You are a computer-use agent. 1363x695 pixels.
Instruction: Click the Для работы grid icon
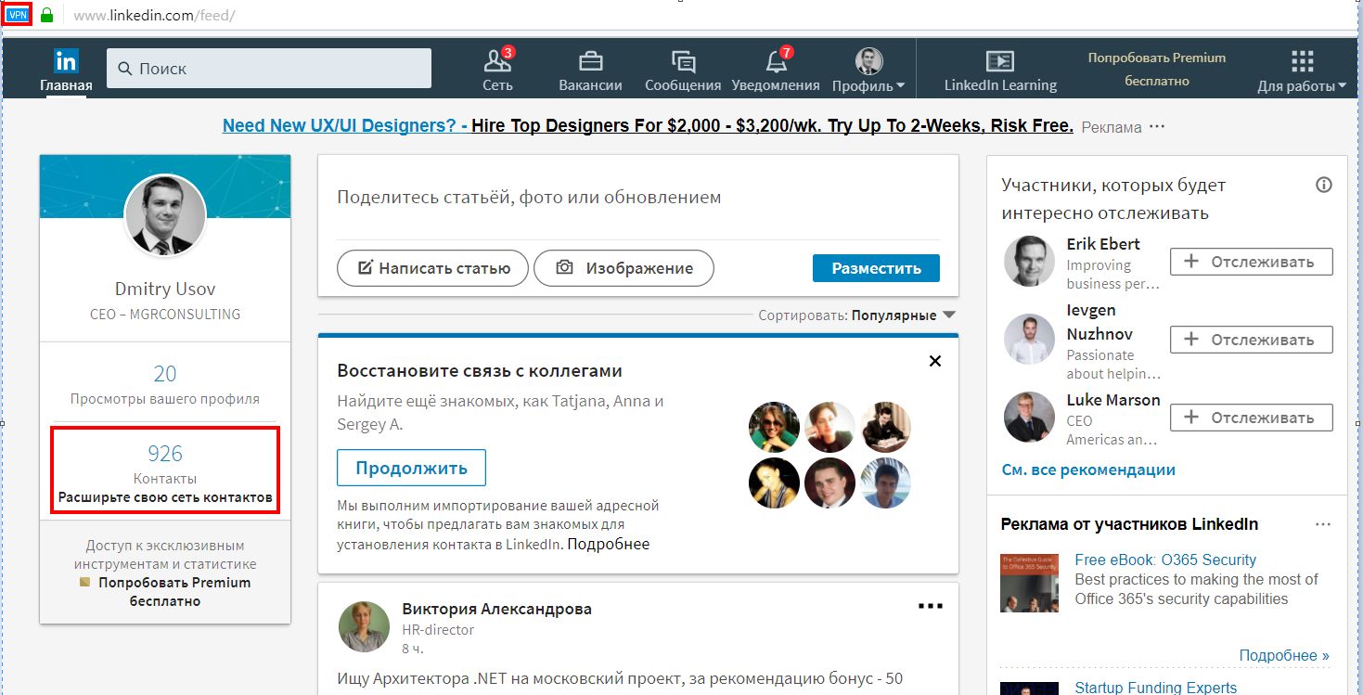tap(1303, 61)
